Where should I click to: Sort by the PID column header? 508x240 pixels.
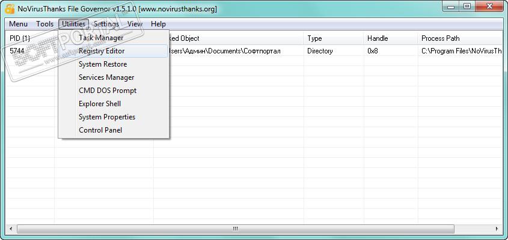point(30,38)
